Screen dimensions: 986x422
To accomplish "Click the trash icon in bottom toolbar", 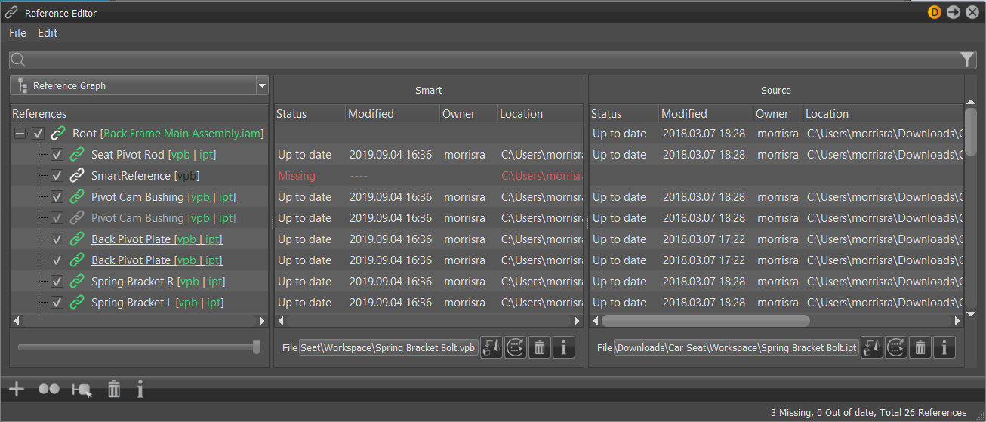I will 114,390.
